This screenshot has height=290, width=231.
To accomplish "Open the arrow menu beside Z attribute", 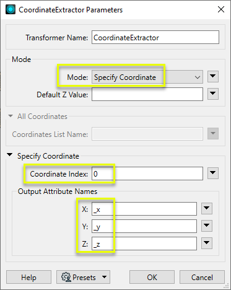I will [207, 244].
